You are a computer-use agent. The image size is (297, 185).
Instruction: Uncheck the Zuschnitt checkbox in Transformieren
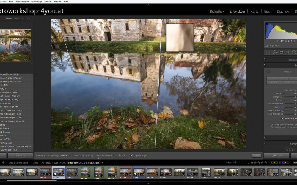click(283, 119)
